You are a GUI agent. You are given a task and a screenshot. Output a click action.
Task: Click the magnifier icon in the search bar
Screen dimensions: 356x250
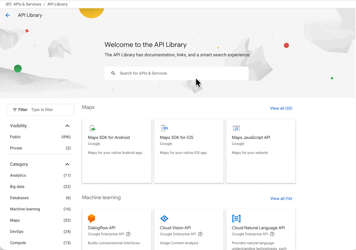113,73
